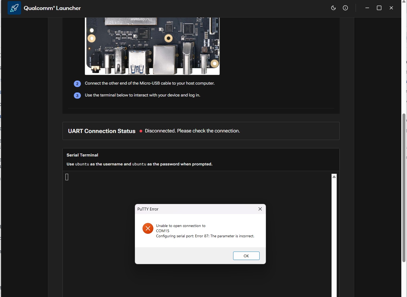407x297 pixels.
Task: Click the step 3 number badge
Action: 77,96
